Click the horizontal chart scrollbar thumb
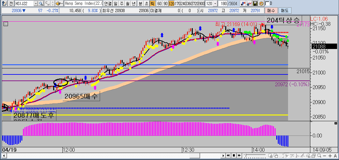Screen dimensions: 339x160 (x=195, y=156)
